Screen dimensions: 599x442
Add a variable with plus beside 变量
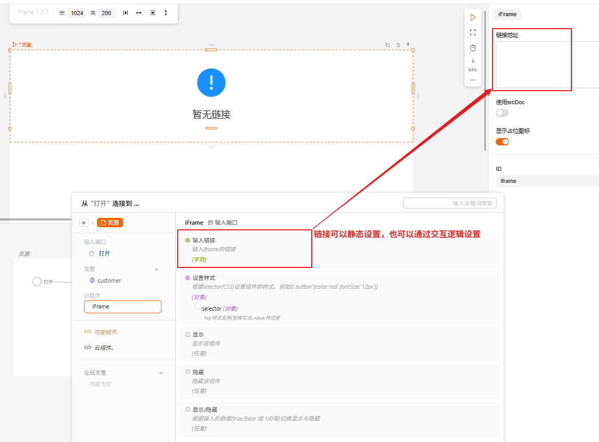tap(156, 269)
